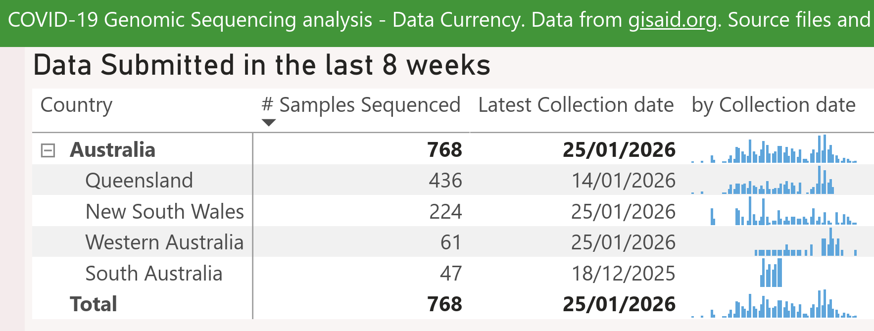The image size is (874, 331).
Task: Click the Australia row sparkline chart
Action: (x=774, y=150)
